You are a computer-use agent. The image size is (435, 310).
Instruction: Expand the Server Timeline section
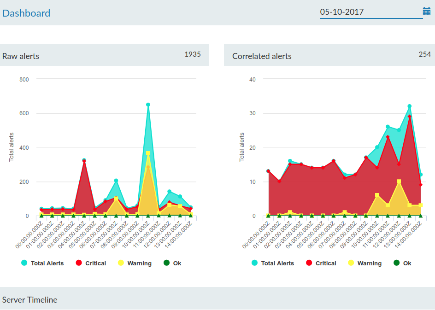point(30,300)
